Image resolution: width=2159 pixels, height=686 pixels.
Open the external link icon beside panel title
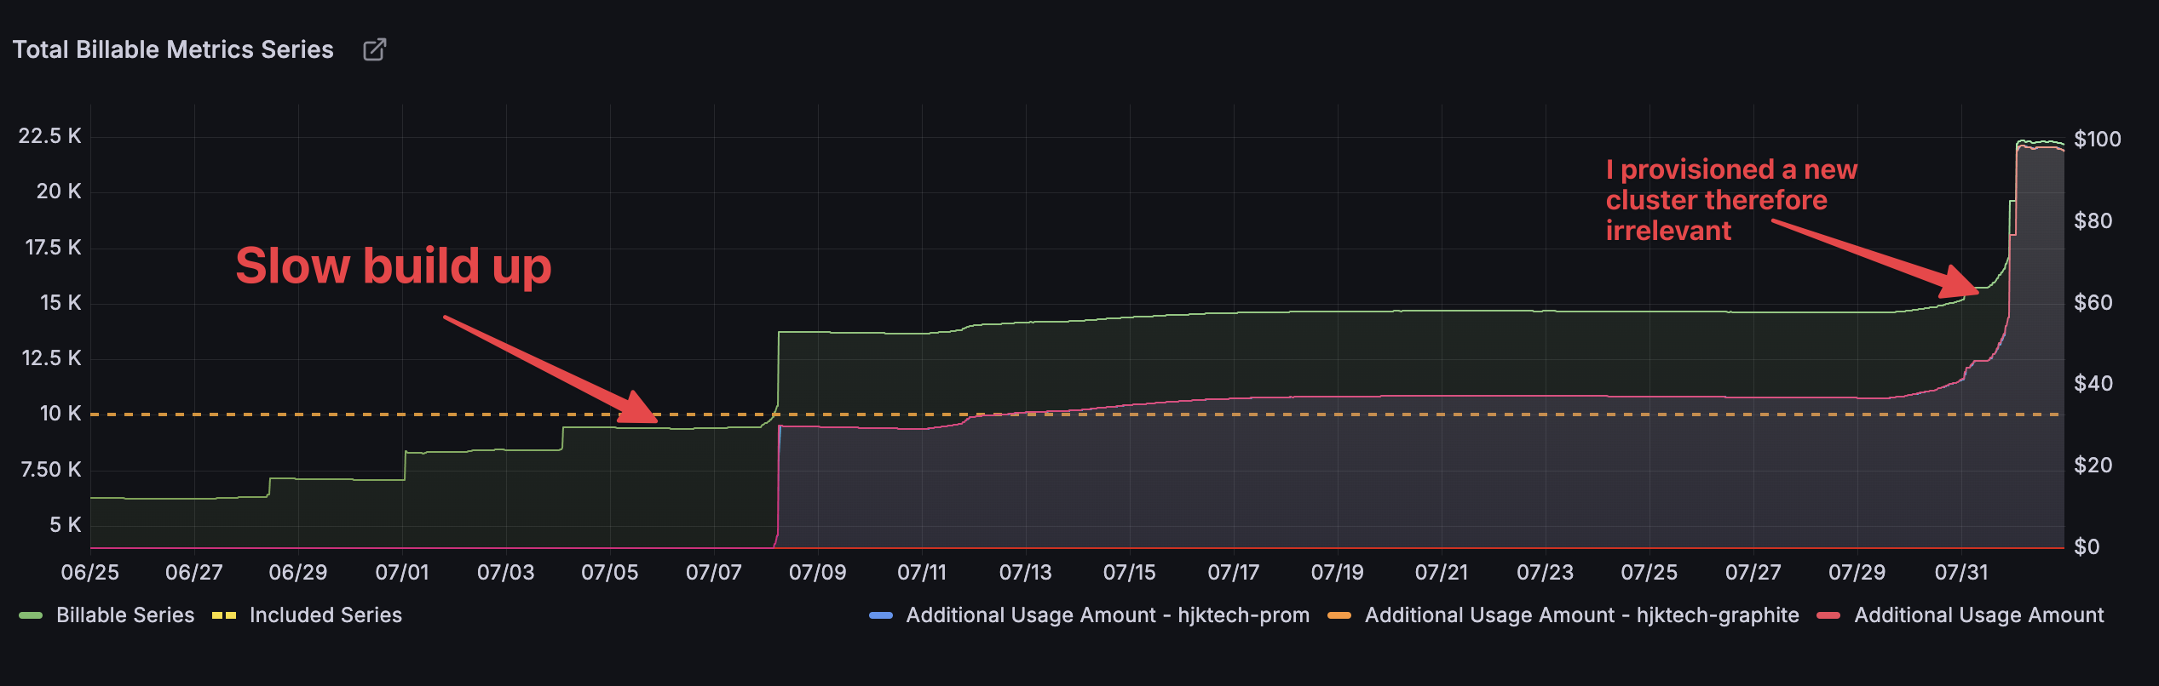(374, 50)
